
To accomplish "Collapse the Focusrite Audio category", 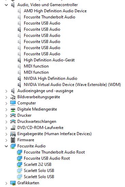I will point(6,146).
